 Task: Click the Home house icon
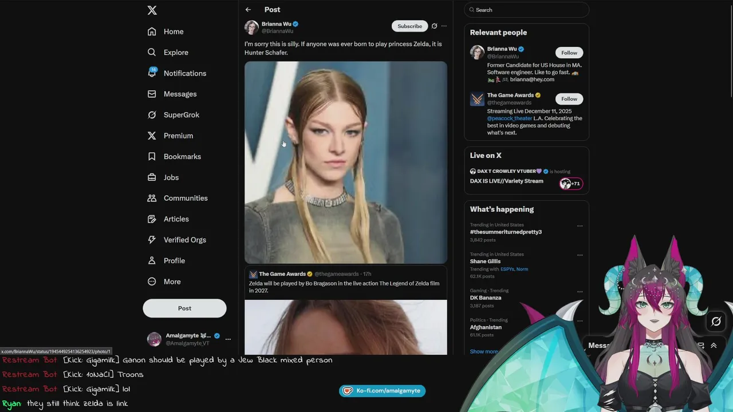tap(152, 31)
